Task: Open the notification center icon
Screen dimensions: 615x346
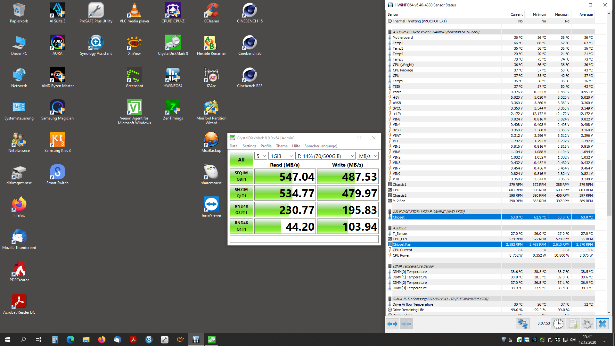Action: 604,340
